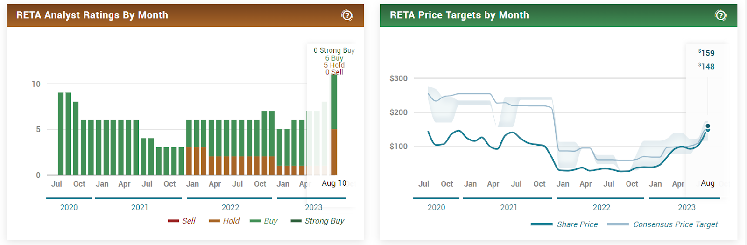This screenshot has height=245, width=747.
Task: Click the RETA Price Targets by Month title
Action: (x=459, y=15)
